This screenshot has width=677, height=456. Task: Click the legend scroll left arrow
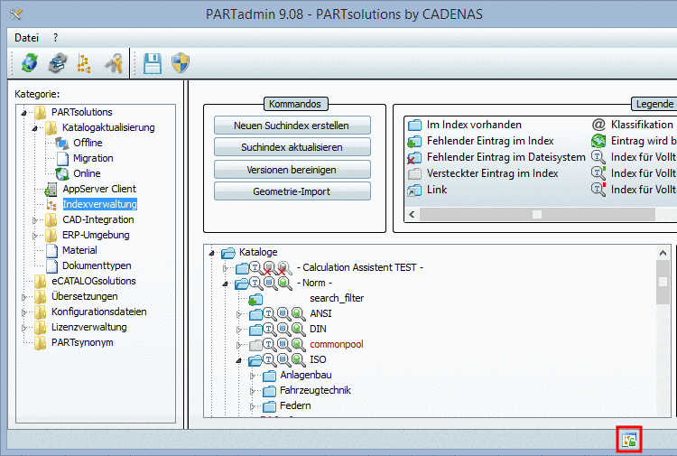coord(412,214)
